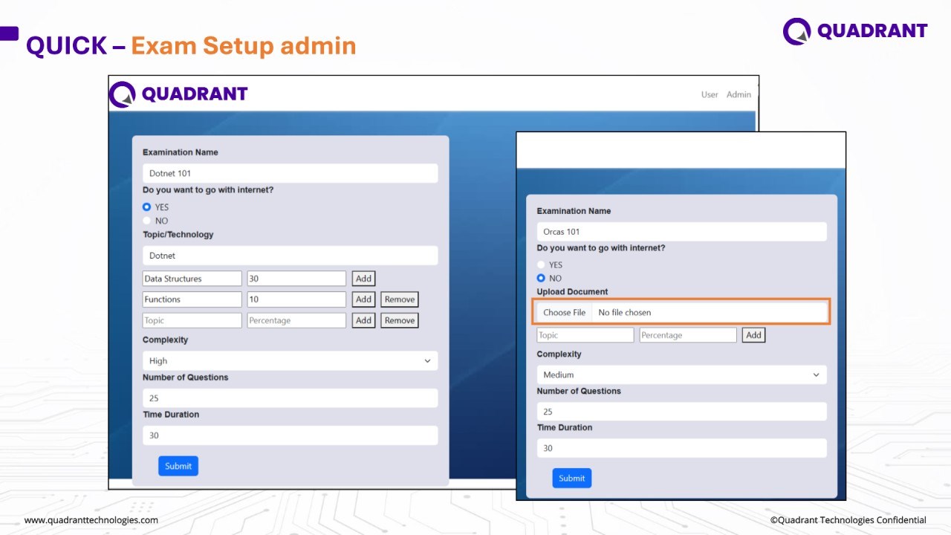Click Time Duration field in Orcas form
The image size is (951, 535).
(682, 448)
